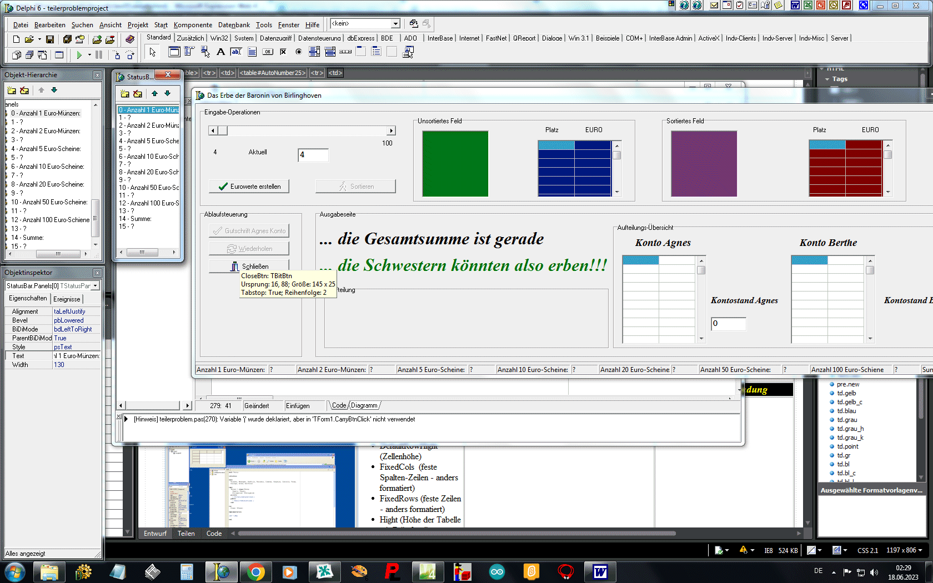933x583 pixels.
Task: Click the Alignment property value taLeftJustify
Action: [77, 311]
